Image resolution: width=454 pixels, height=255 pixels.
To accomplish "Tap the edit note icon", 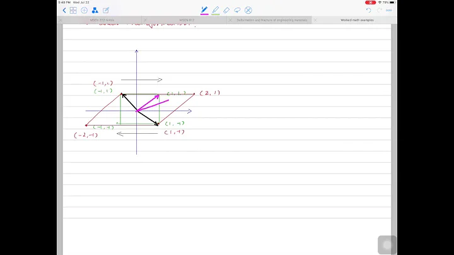I will click(x=106, y=11).
